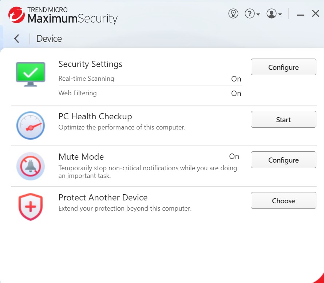Viewport: 324px width, 283px height.
Task: Open the account menu dropdown arrow
Action: point(280,15)
